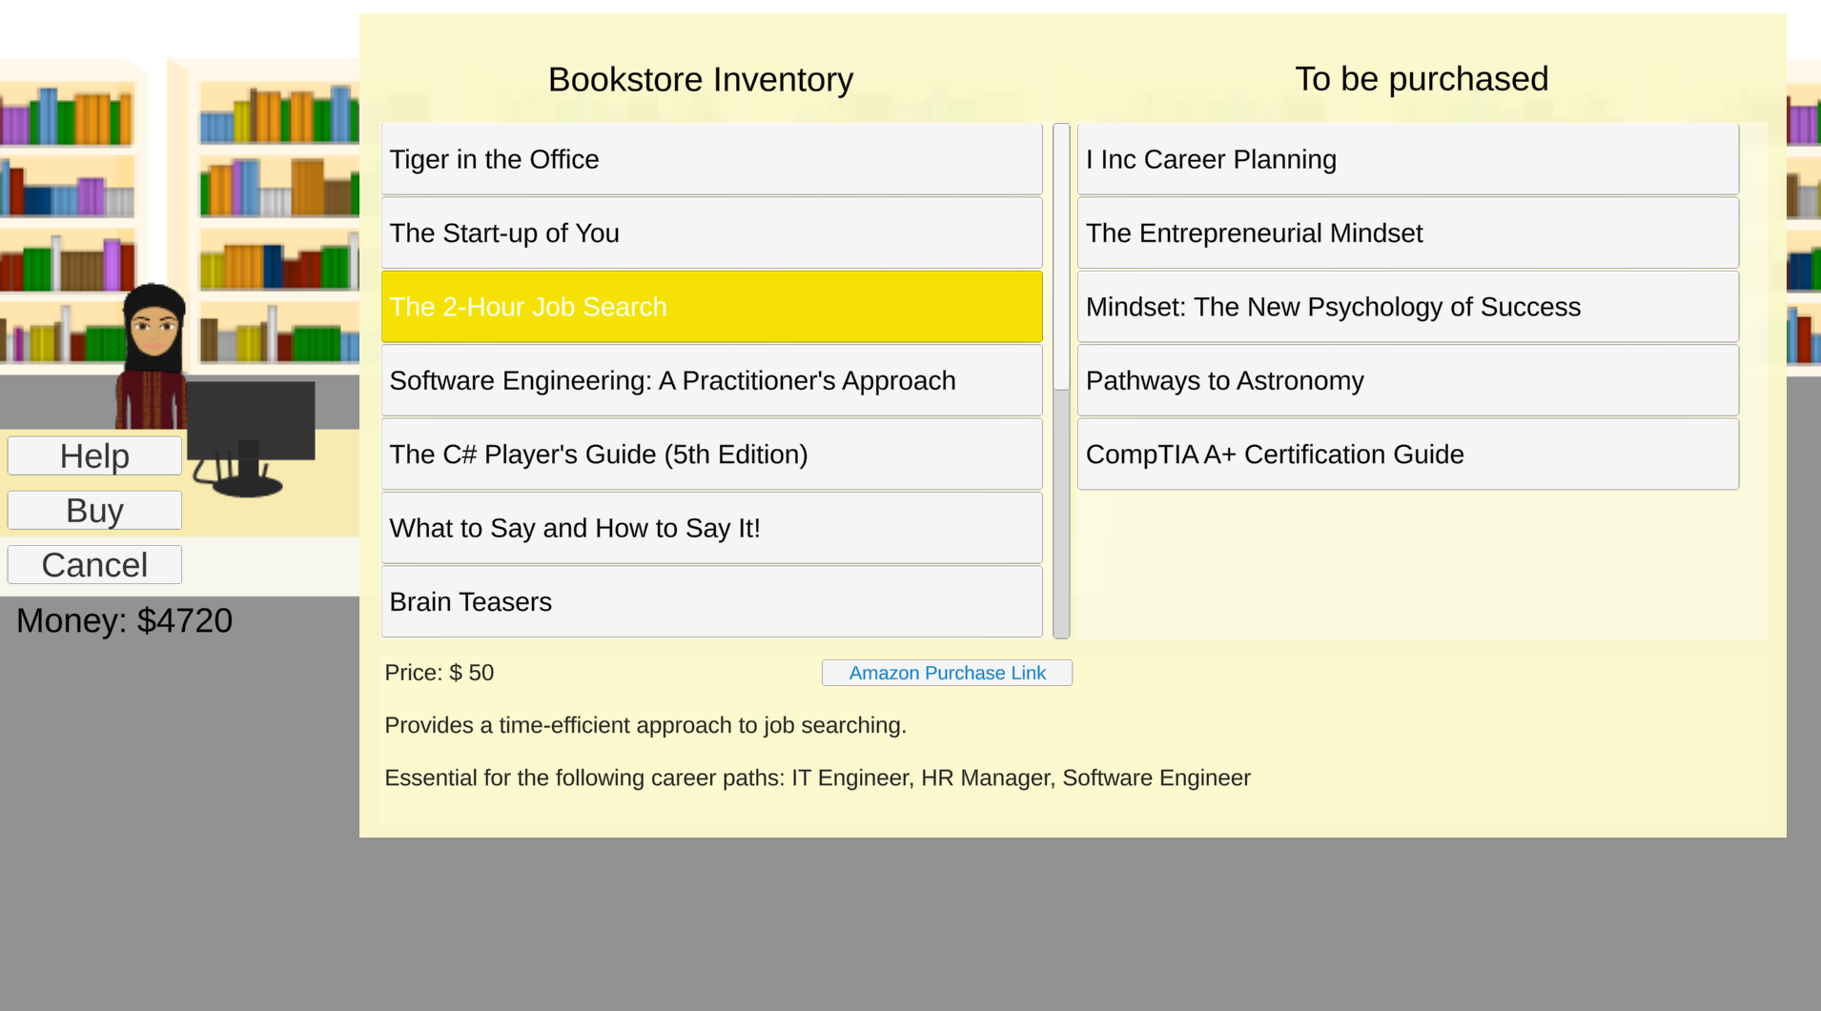
Task: Cancel the bookstore purchase
Action: [x=94, y=564]
